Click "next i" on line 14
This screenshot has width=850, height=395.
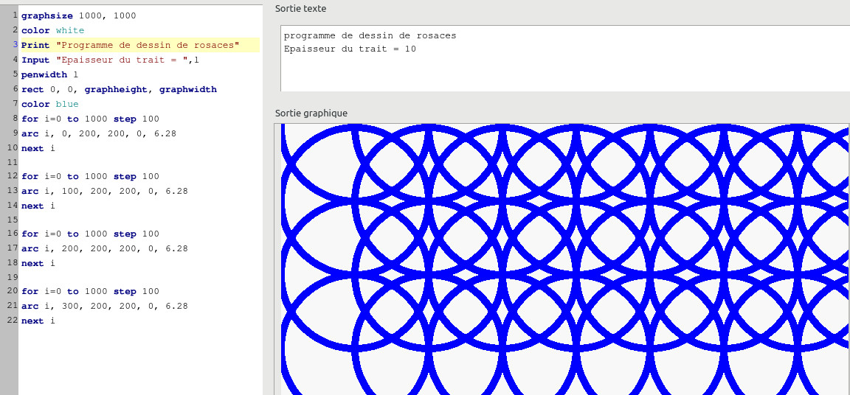point(38,206)
